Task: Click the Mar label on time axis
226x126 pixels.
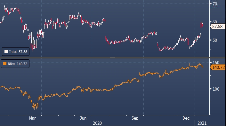Action: tap(32, 118)
